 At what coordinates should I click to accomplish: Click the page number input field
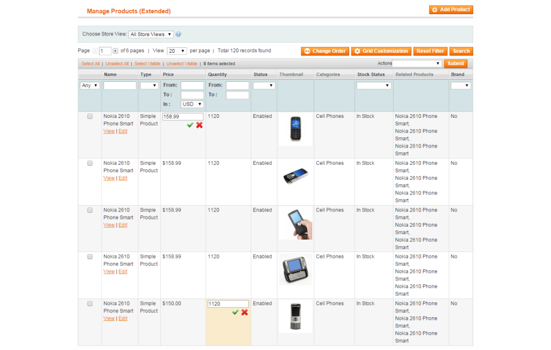105,51
